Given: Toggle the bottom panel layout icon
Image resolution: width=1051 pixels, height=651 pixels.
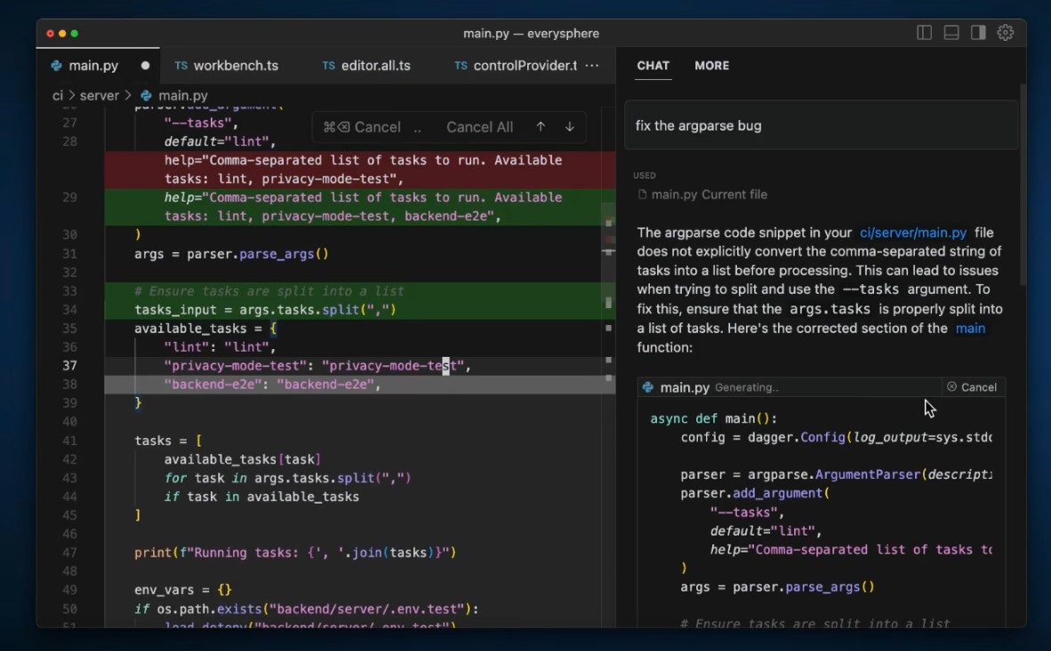Looking at the screenshot, I should (x=951, y=33).
